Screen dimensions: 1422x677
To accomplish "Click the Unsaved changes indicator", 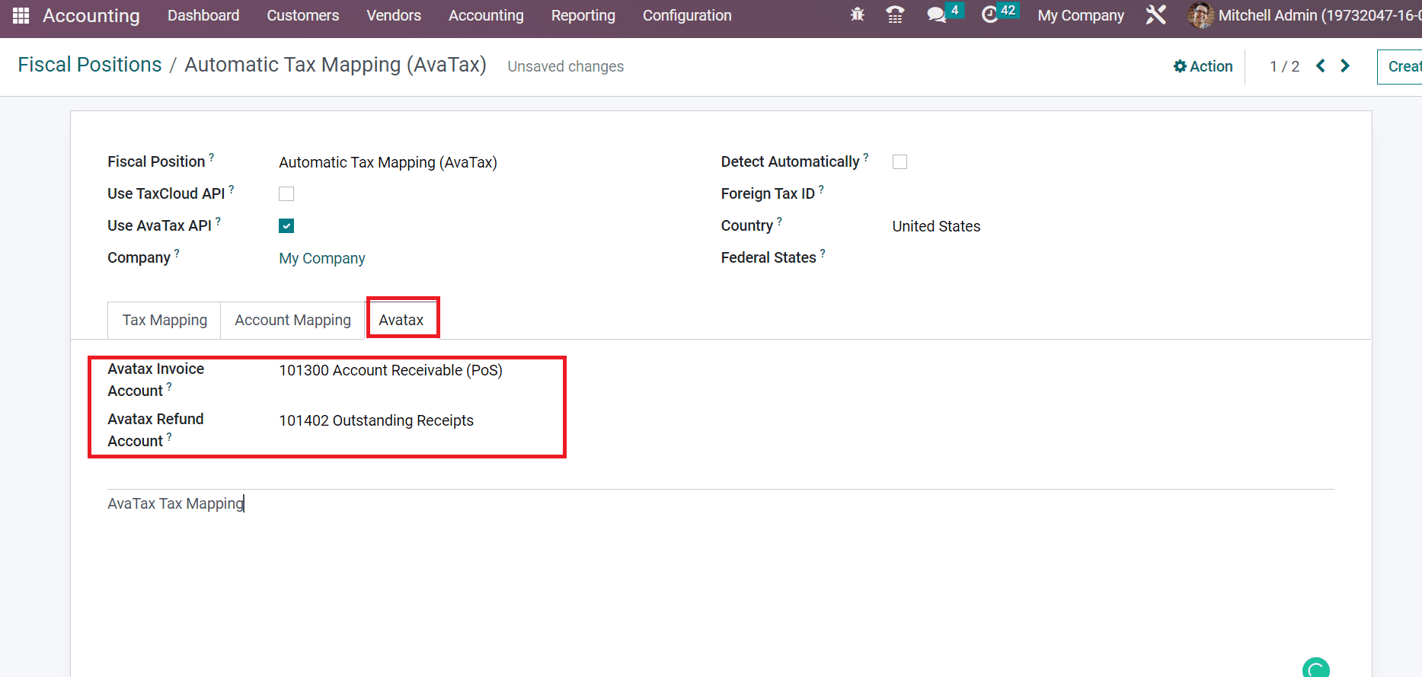I will [x=566, y=66].
